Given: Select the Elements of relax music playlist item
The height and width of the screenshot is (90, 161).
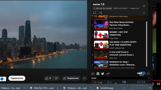Looking at the screenshot, I should tap(118, 18).
